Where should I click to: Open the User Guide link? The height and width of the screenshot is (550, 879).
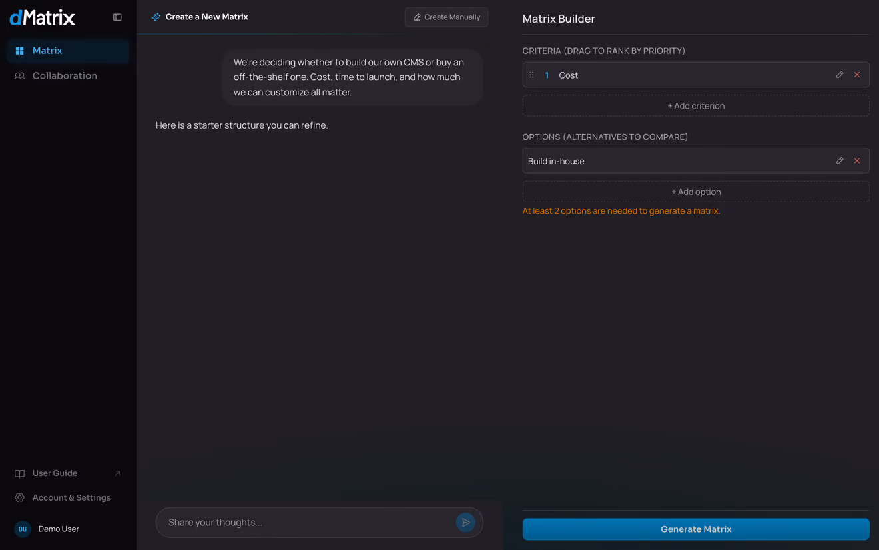(68, 473)
